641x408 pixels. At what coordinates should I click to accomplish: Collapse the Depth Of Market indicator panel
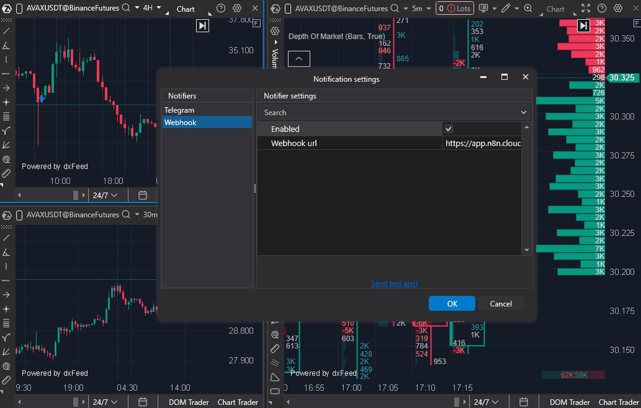point(298,59)
